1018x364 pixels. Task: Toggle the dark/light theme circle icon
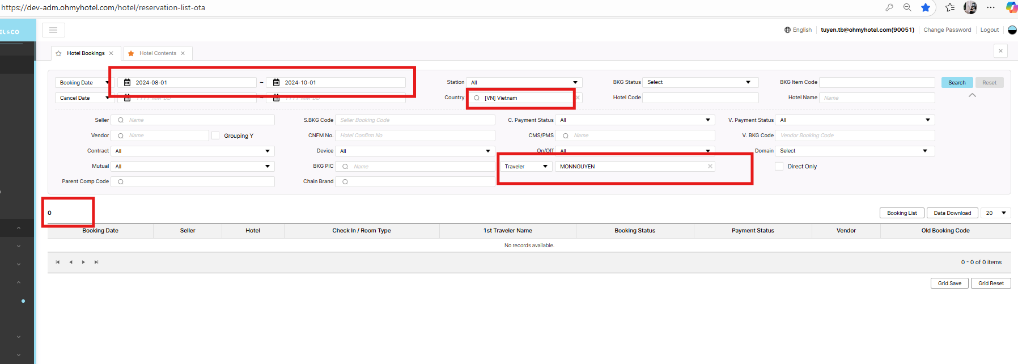[1012, 30]
